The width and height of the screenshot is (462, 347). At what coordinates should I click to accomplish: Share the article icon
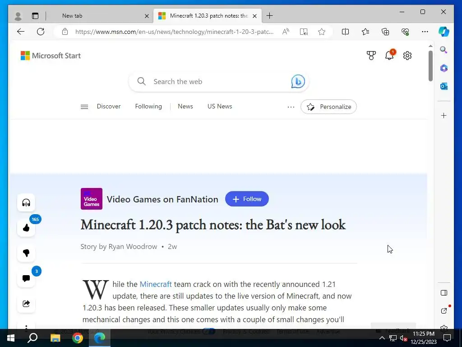pos(26,304)
